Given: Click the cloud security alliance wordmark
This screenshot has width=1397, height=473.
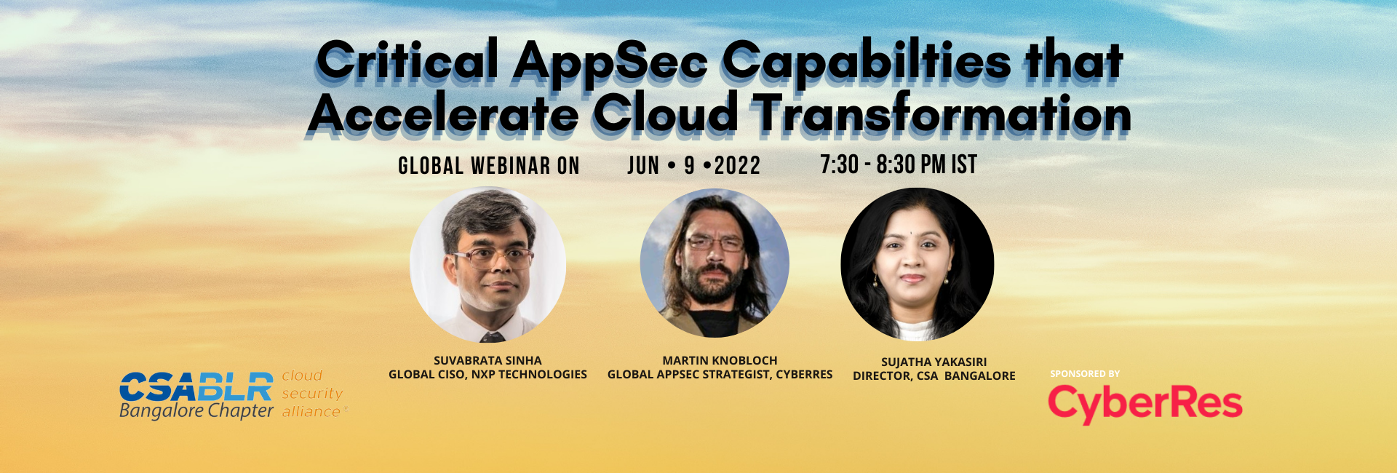Looking at the screenshot, I should pyautogui.click(x=313, y=394).
